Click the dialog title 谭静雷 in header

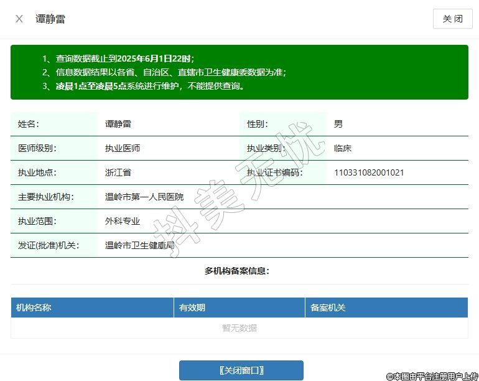pyautogui.click(x=50, y=19)
